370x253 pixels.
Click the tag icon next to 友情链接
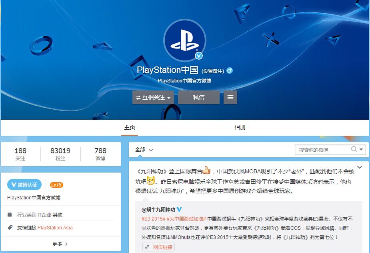coord(10,227)
